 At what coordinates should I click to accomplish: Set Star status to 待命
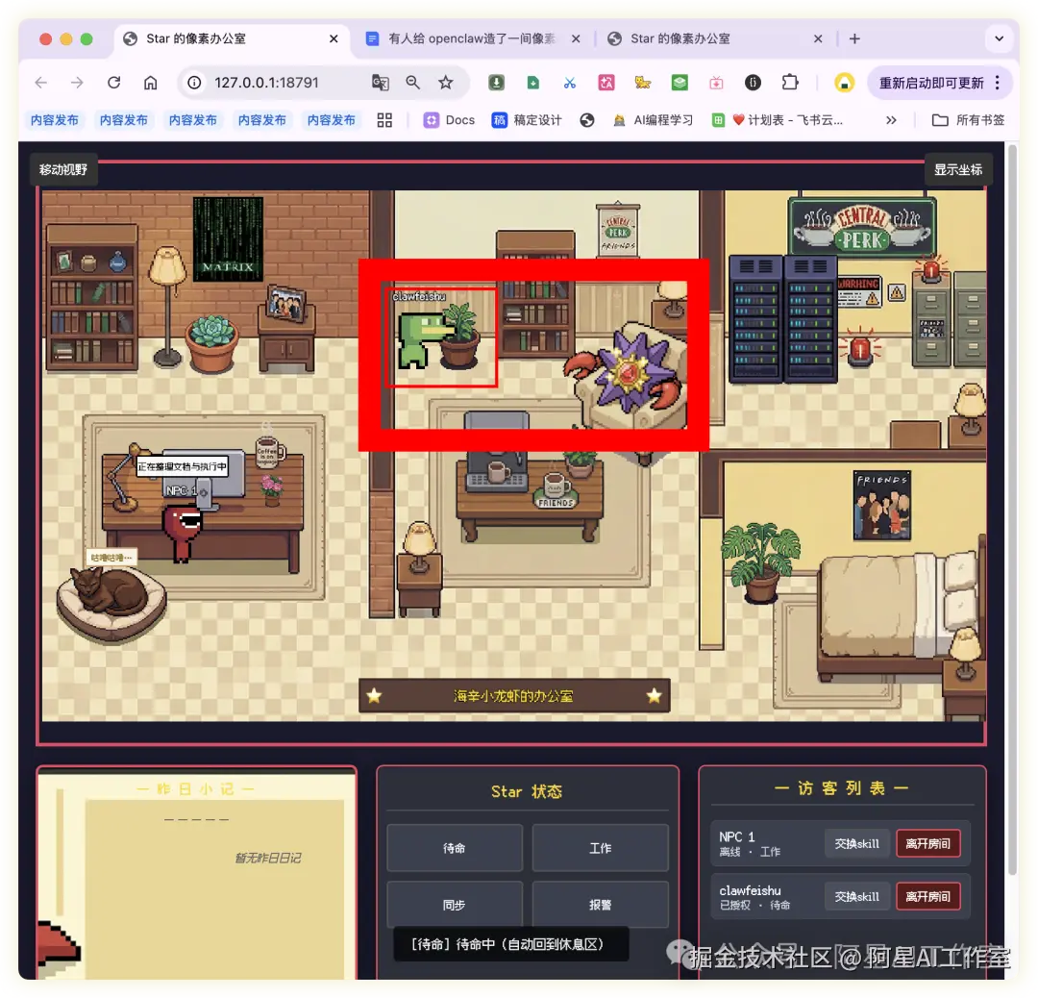coord(454,848)
